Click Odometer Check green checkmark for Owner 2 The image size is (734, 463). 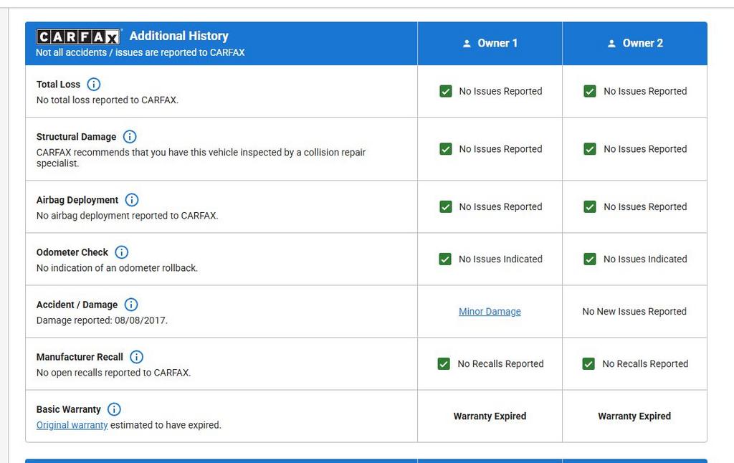tap(590, 259)
